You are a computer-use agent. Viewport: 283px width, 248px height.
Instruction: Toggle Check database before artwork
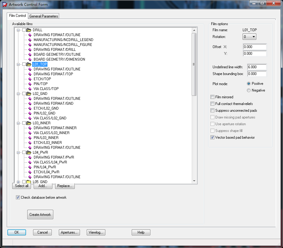click(18, 197)
